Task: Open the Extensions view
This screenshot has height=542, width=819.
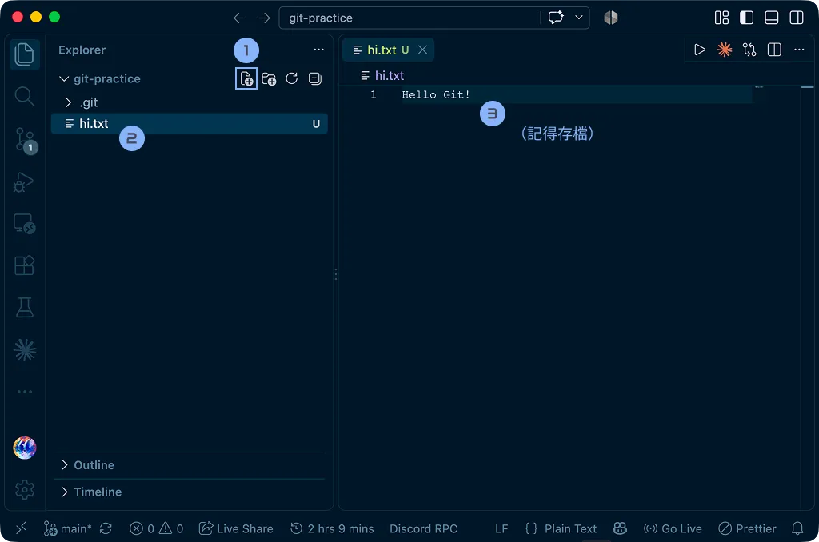Action: tap(24, 265)
